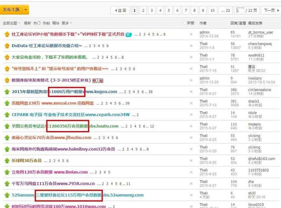Click the X icon in the CEPARK row
The image size is (281, 208).
click(x=191, y=114)
